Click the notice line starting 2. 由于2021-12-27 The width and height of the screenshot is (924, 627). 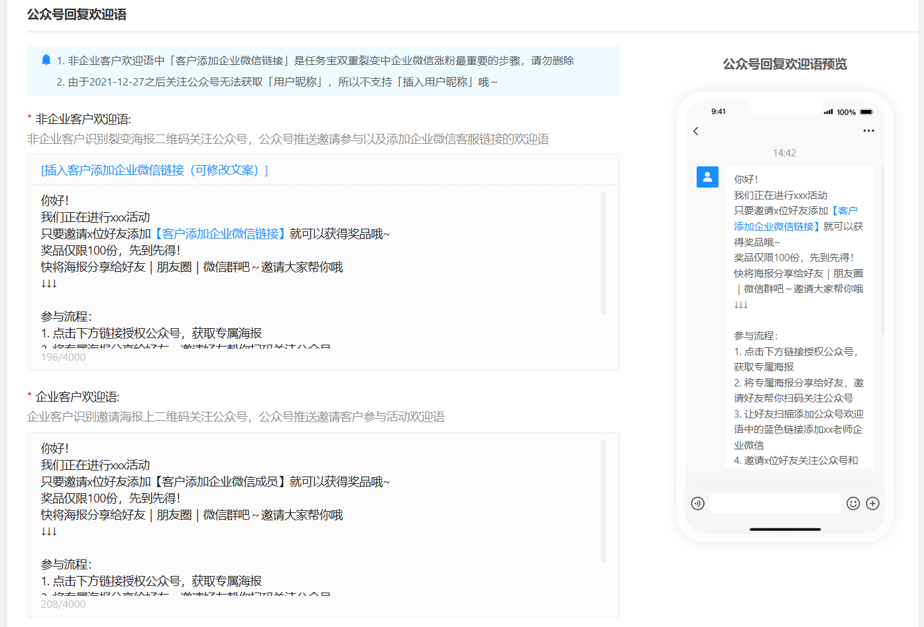pos(276,82)
